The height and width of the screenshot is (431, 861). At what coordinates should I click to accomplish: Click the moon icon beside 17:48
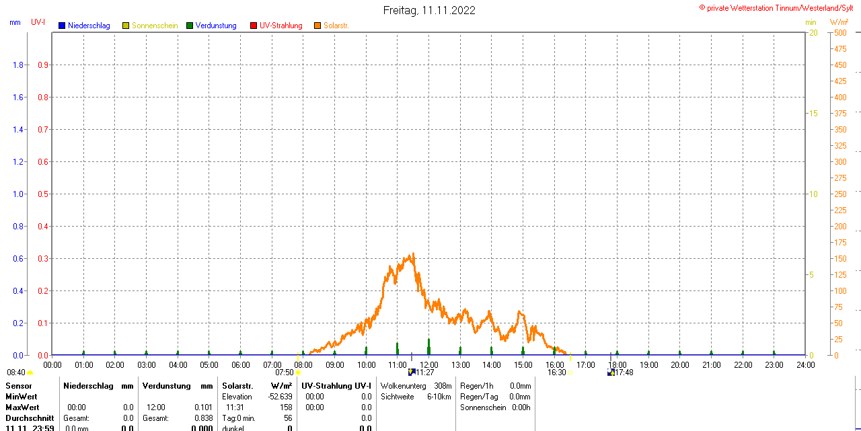pyautogui.click(x=611, y=372)
